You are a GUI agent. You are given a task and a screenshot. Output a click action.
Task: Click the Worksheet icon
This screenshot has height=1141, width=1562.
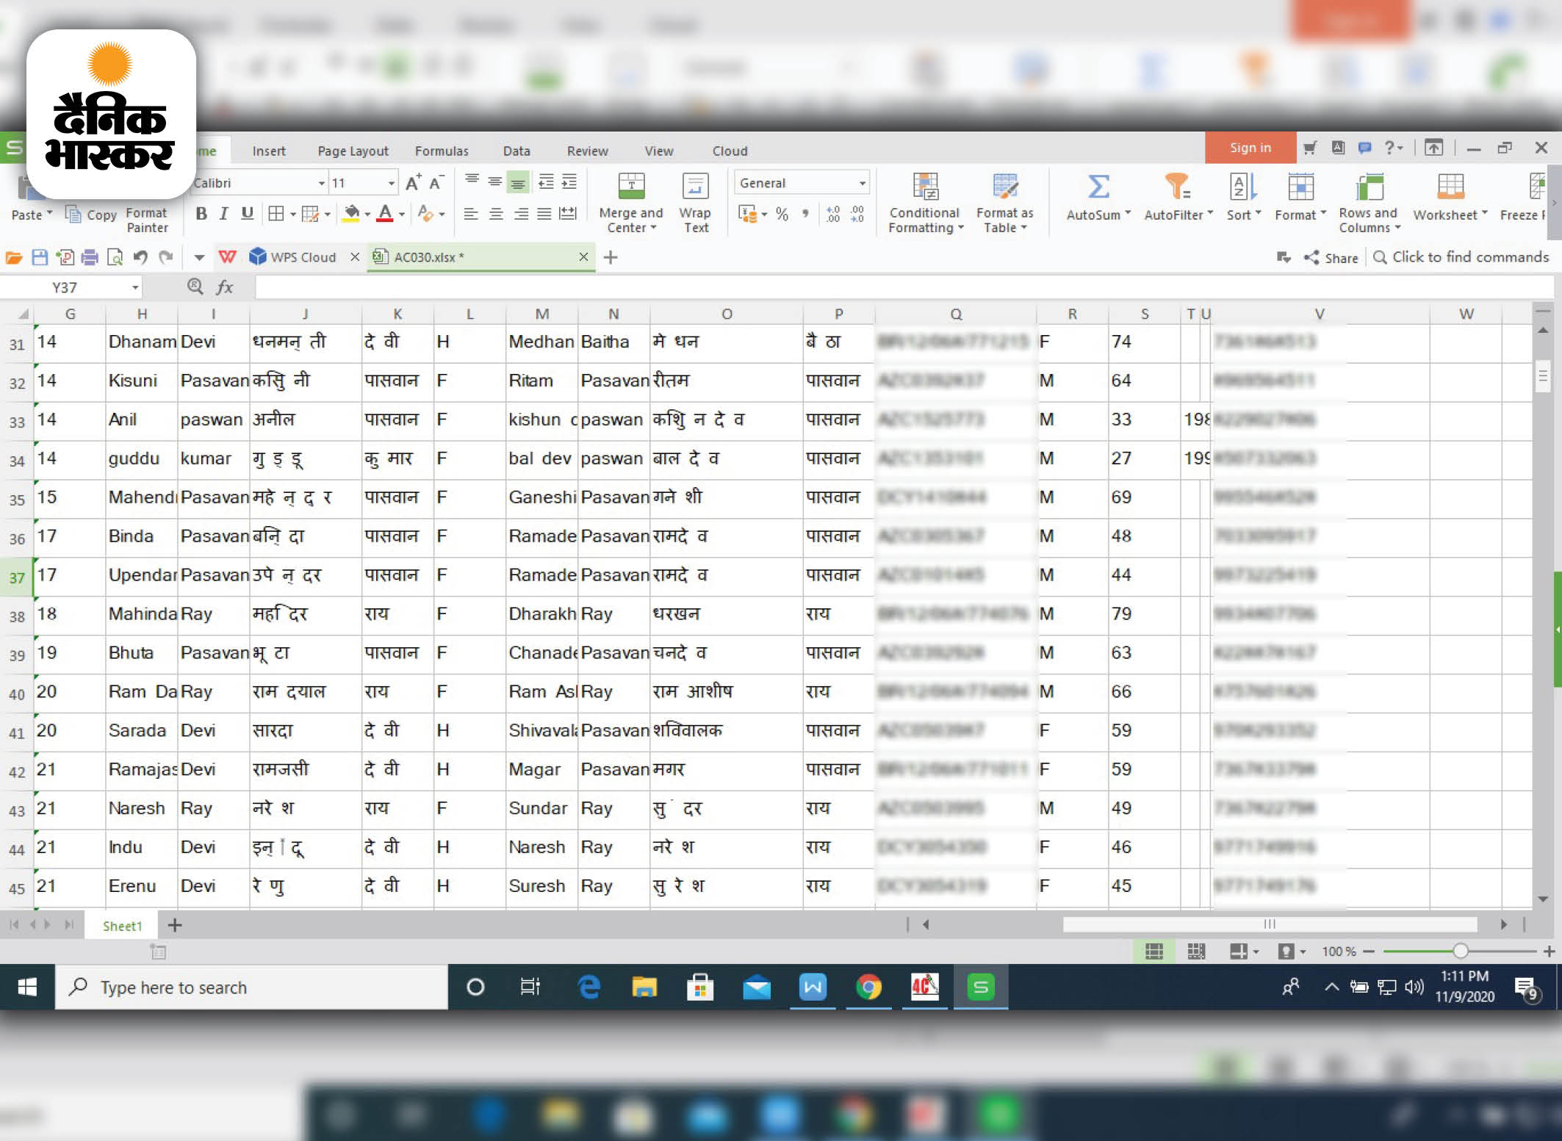pos(1450,187)
